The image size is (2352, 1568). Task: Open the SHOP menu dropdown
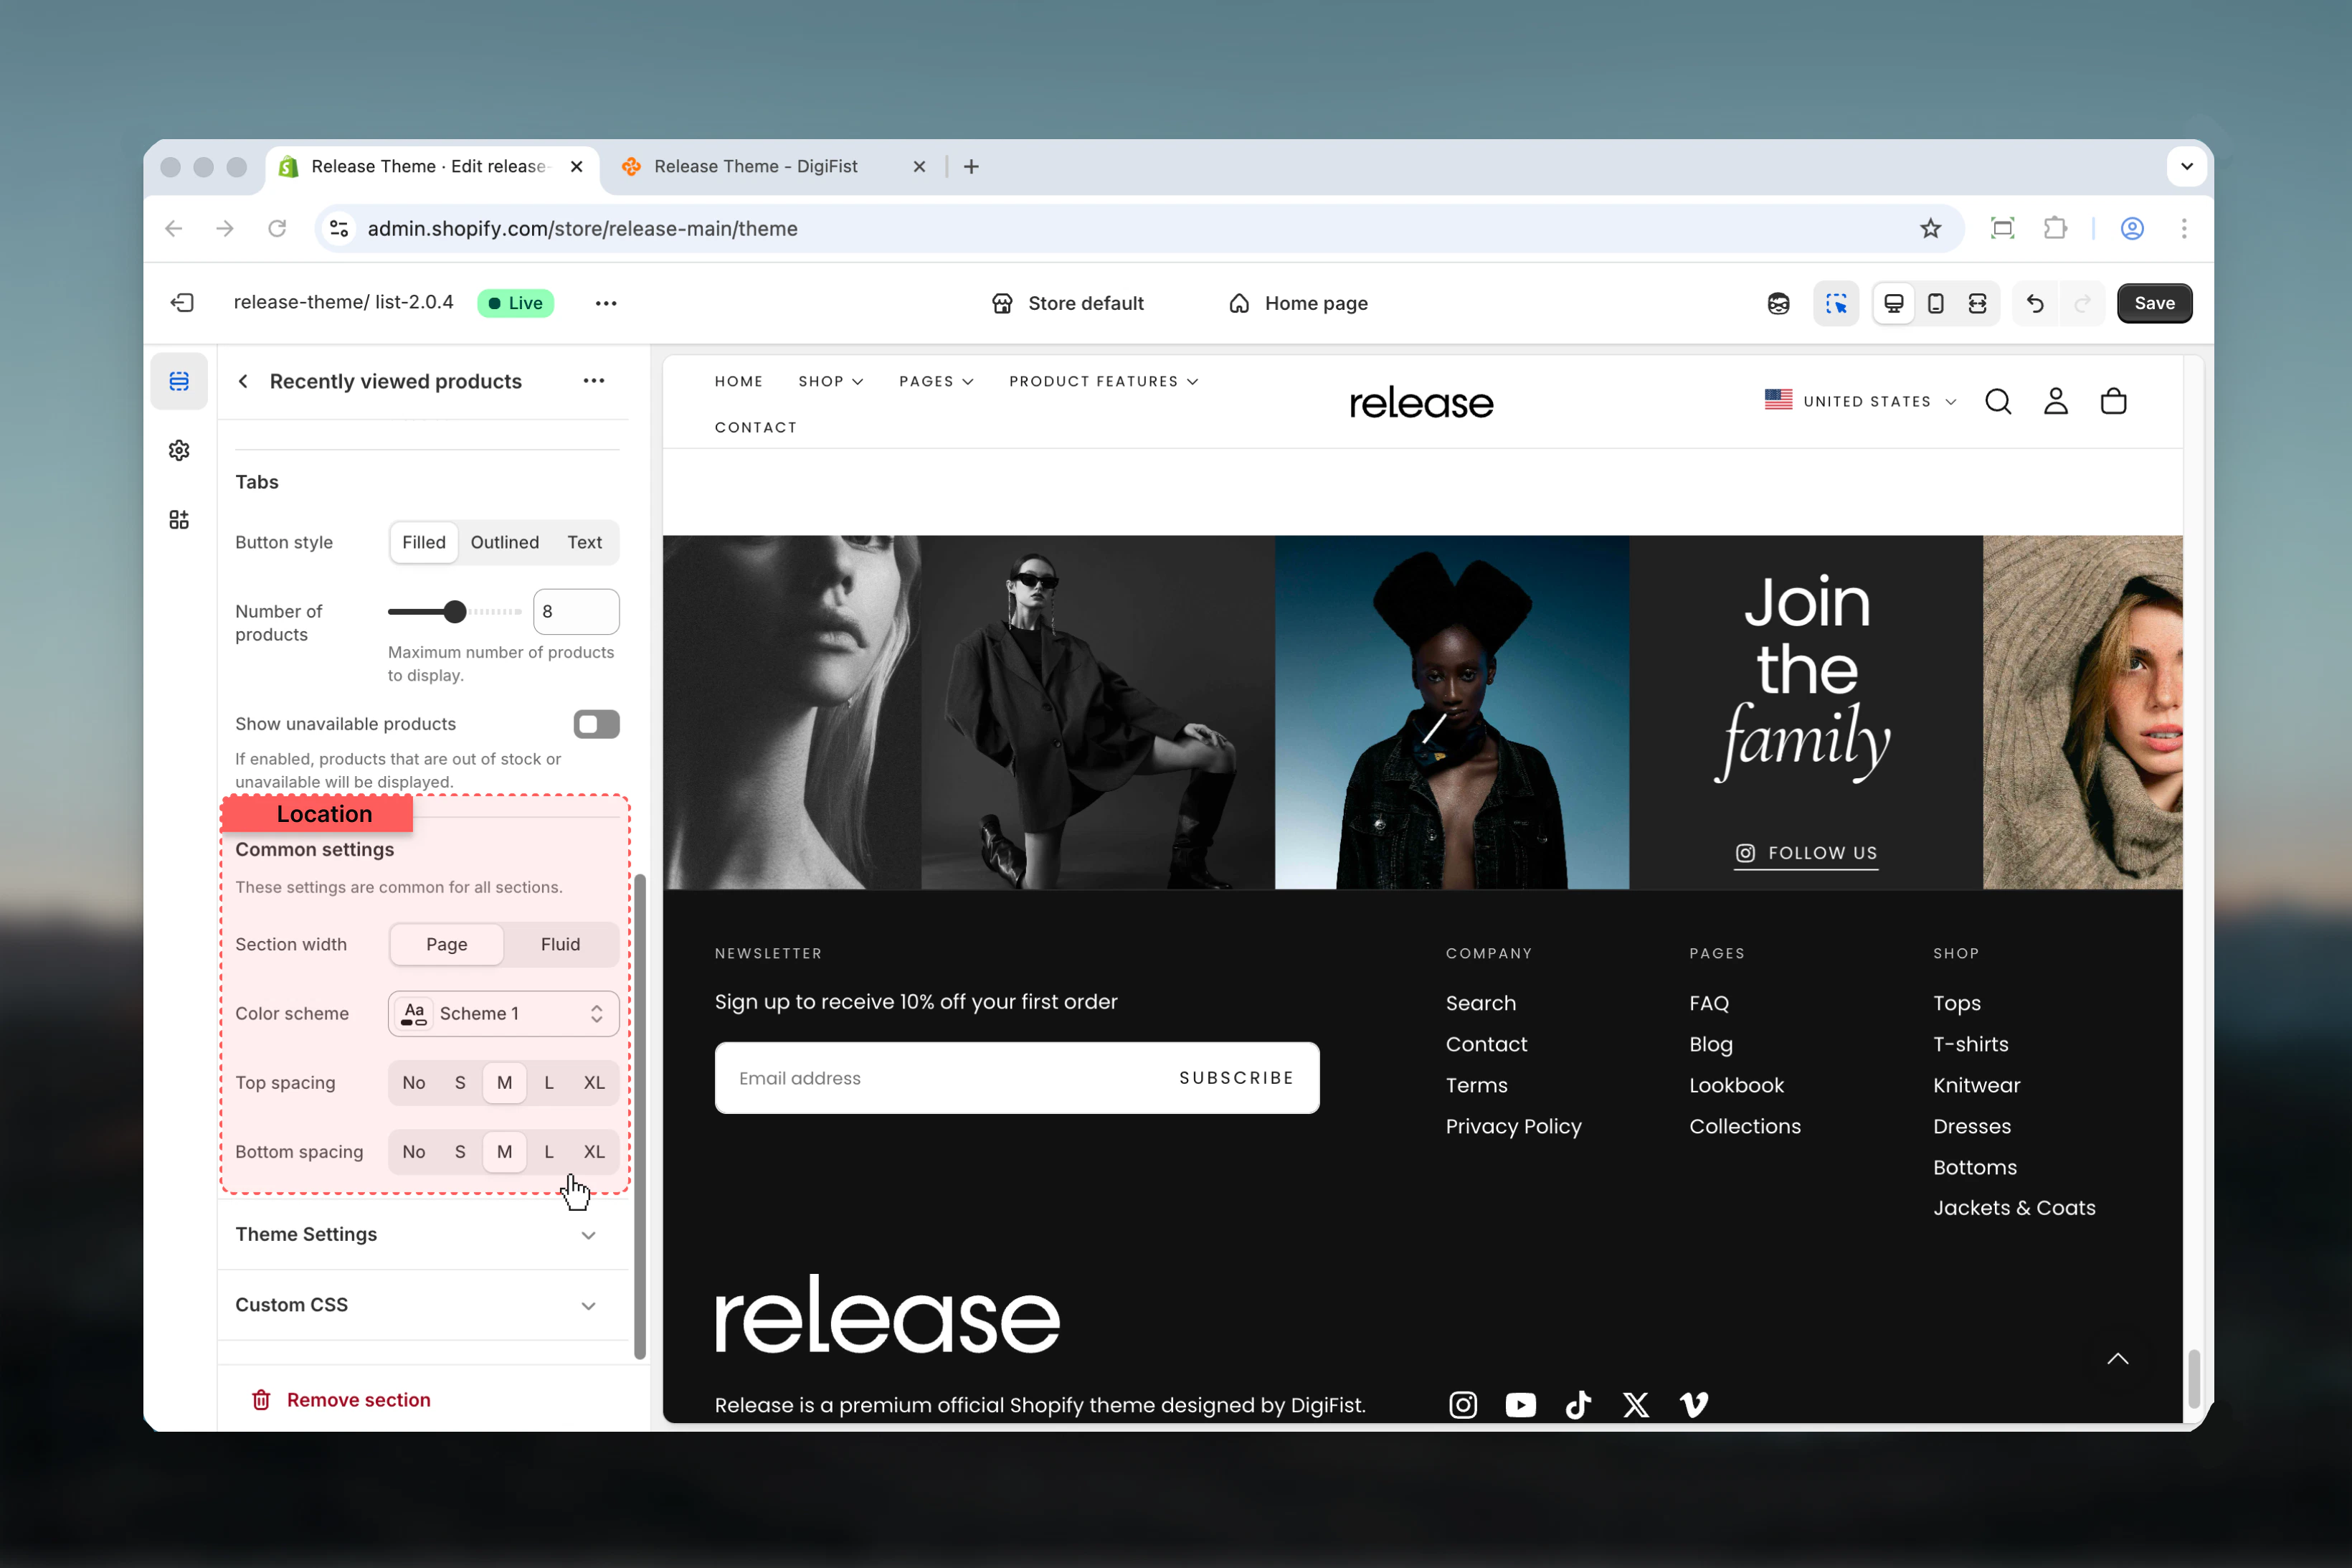[830, 381]
